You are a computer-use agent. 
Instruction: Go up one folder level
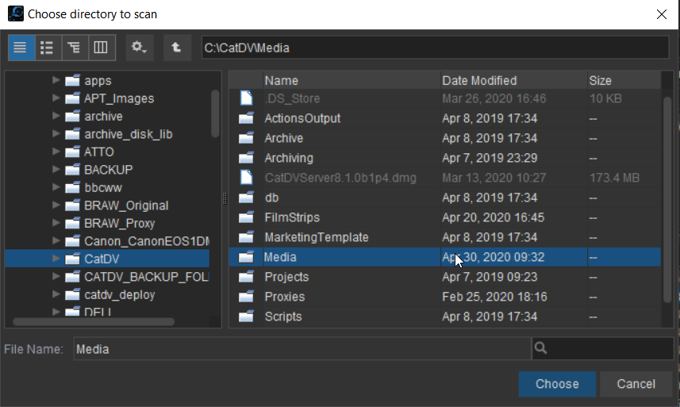click(x=176, y=48)
